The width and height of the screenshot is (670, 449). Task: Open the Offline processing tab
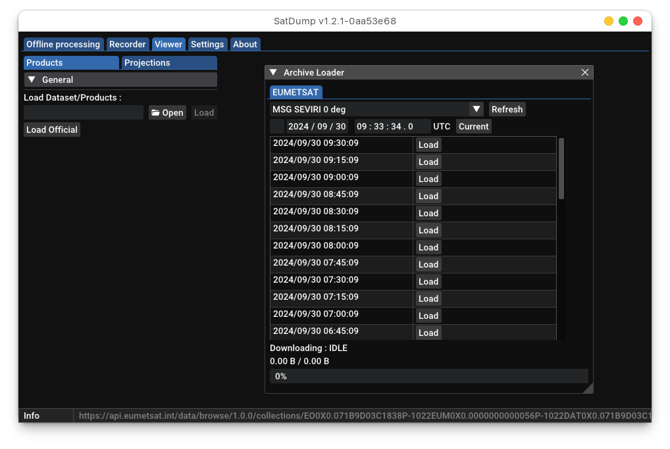[x=63, y=45]
